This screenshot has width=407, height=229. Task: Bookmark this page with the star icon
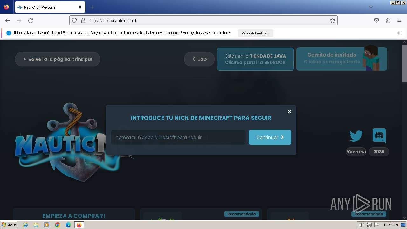[x=333, y=20]
